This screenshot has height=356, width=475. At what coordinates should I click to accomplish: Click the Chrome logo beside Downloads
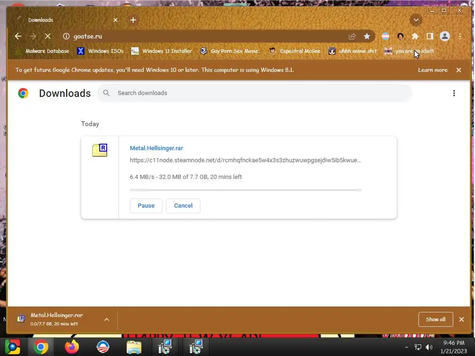tap(23, 93)
